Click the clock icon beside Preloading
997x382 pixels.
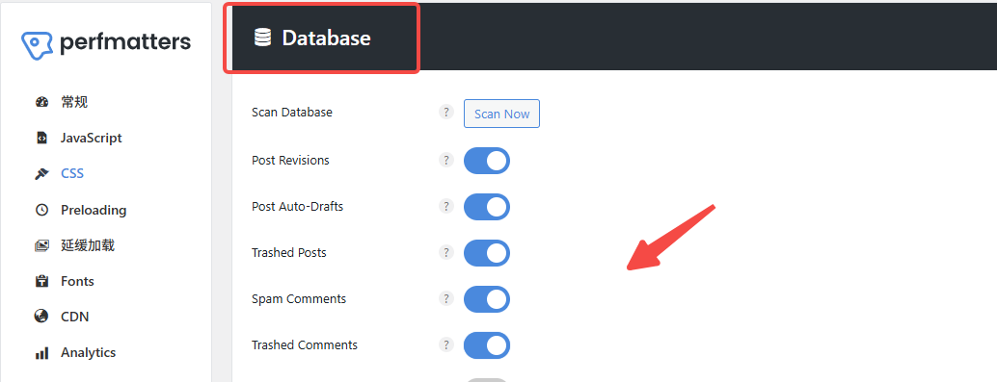[x=42, y=210]
